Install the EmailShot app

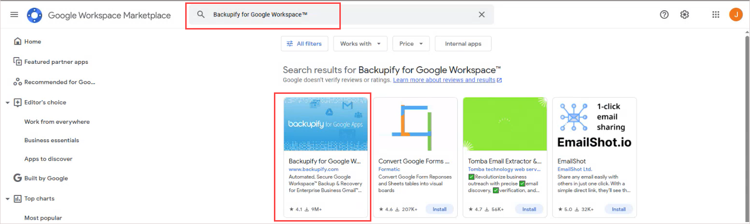[619, 209]
